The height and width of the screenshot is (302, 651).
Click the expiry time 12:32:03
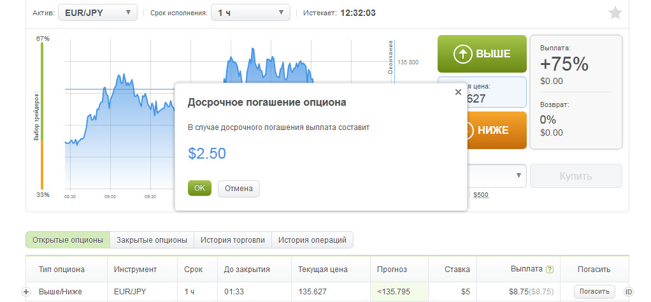point(358,13)
